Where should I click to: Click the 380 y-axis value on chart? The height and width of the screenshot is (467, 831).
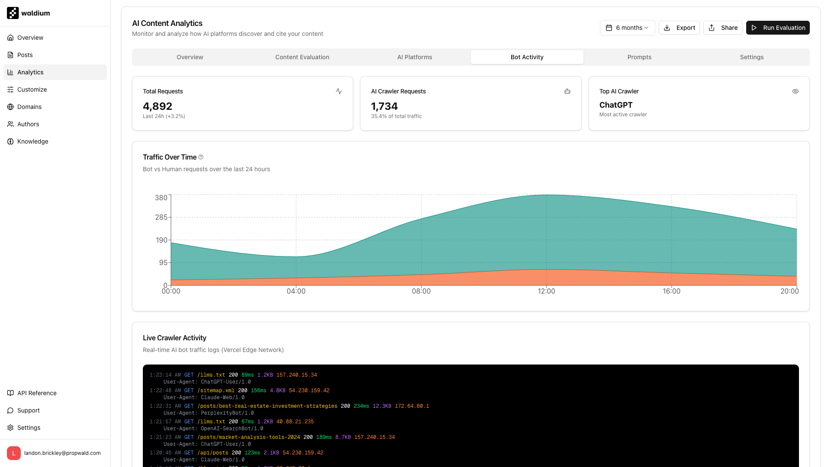(x=161, y=198)
